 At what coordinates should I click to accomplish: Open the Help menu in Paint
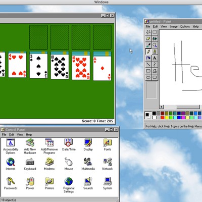click(x=195, y=27)
